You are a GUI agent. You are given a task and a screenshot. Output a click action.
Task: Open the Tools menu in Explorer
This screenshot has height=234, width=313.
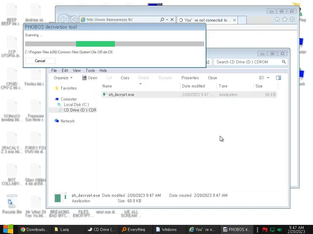tap(90, 70)
